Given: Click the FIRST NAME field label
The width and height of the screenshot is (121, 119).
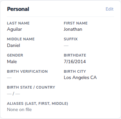Looking at the screenshot, I should point(76,23).
